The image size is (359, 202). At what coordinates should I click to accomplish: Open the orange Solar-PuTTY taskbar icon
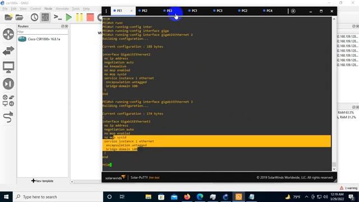[238, 197]
